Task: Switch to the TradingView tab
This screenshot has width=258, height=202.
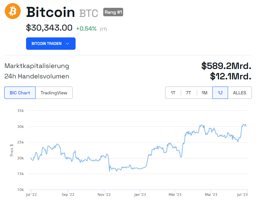Action: [x=54, y=93]
